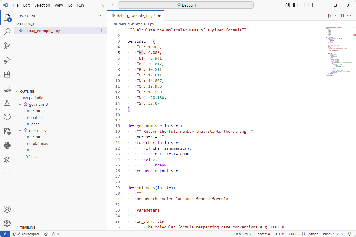
Task: Open the Run and Debug view
Action: coord(7,60)
